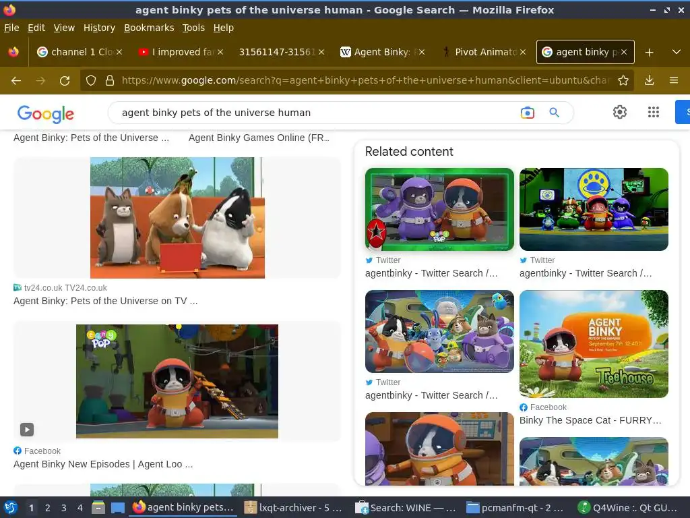
Task: Submit search with the magnifier icon
Action: pos(554,113)
